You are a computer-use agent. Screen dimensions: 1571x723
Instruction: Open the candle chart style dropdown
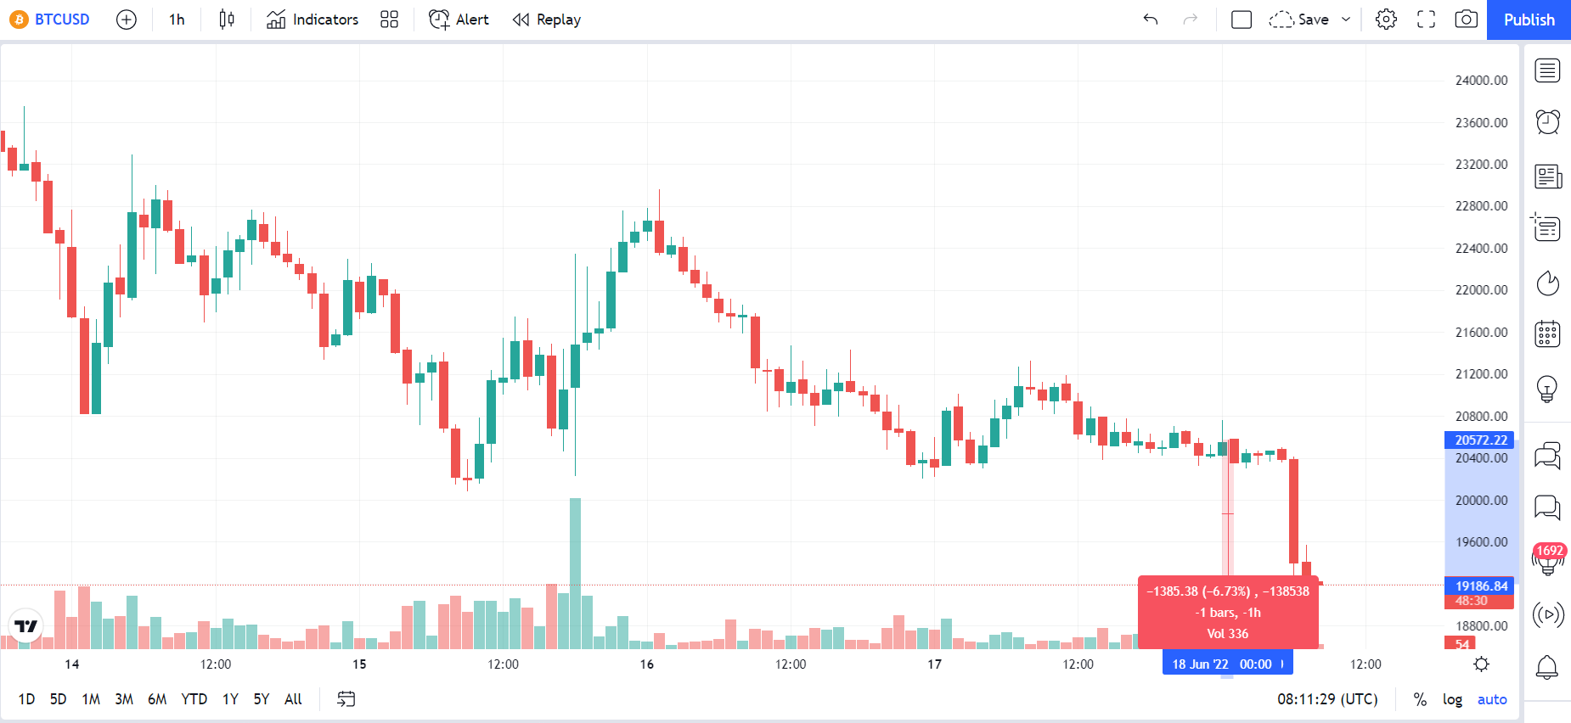(227, 20)
